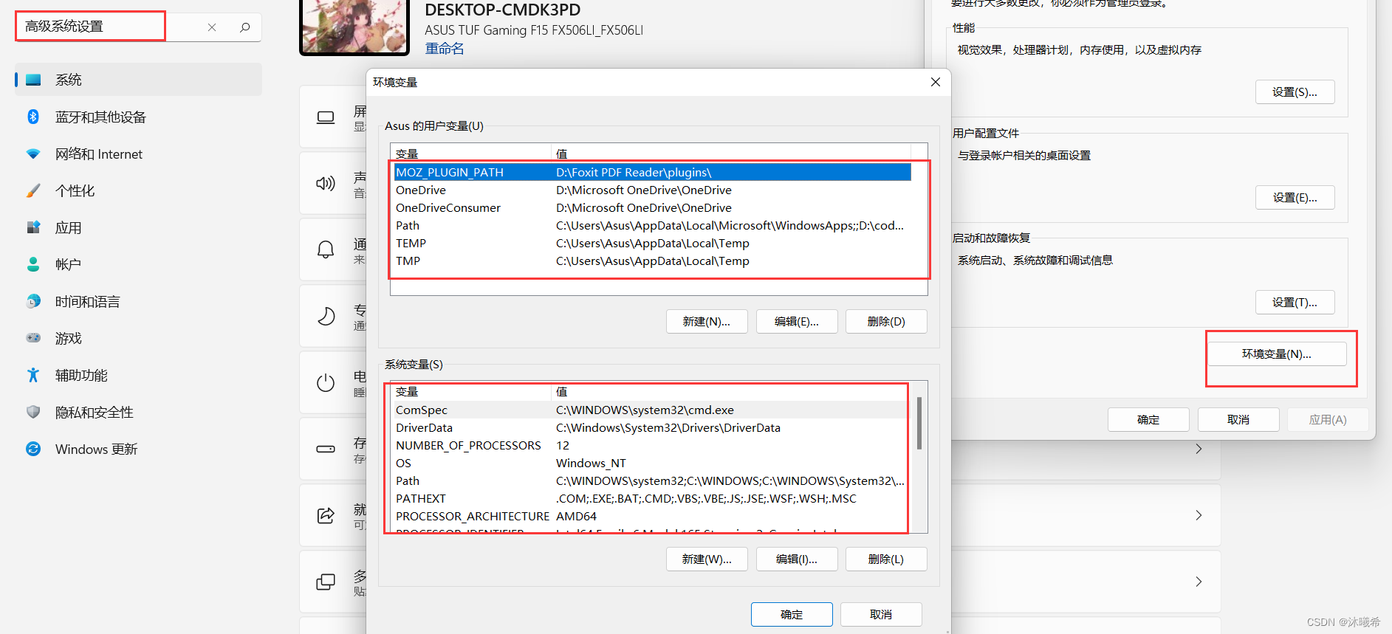Confirm 环境变量 dialog with 确定
Image resolution: width=1392 pixels, height=634 pixels.
792,615
